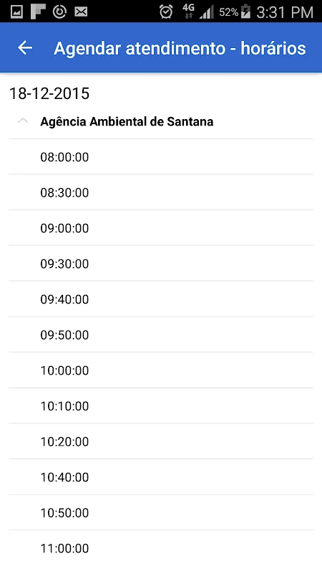Pick the 09:40:00 slot

pyautogui.click(x=161, y=299)
